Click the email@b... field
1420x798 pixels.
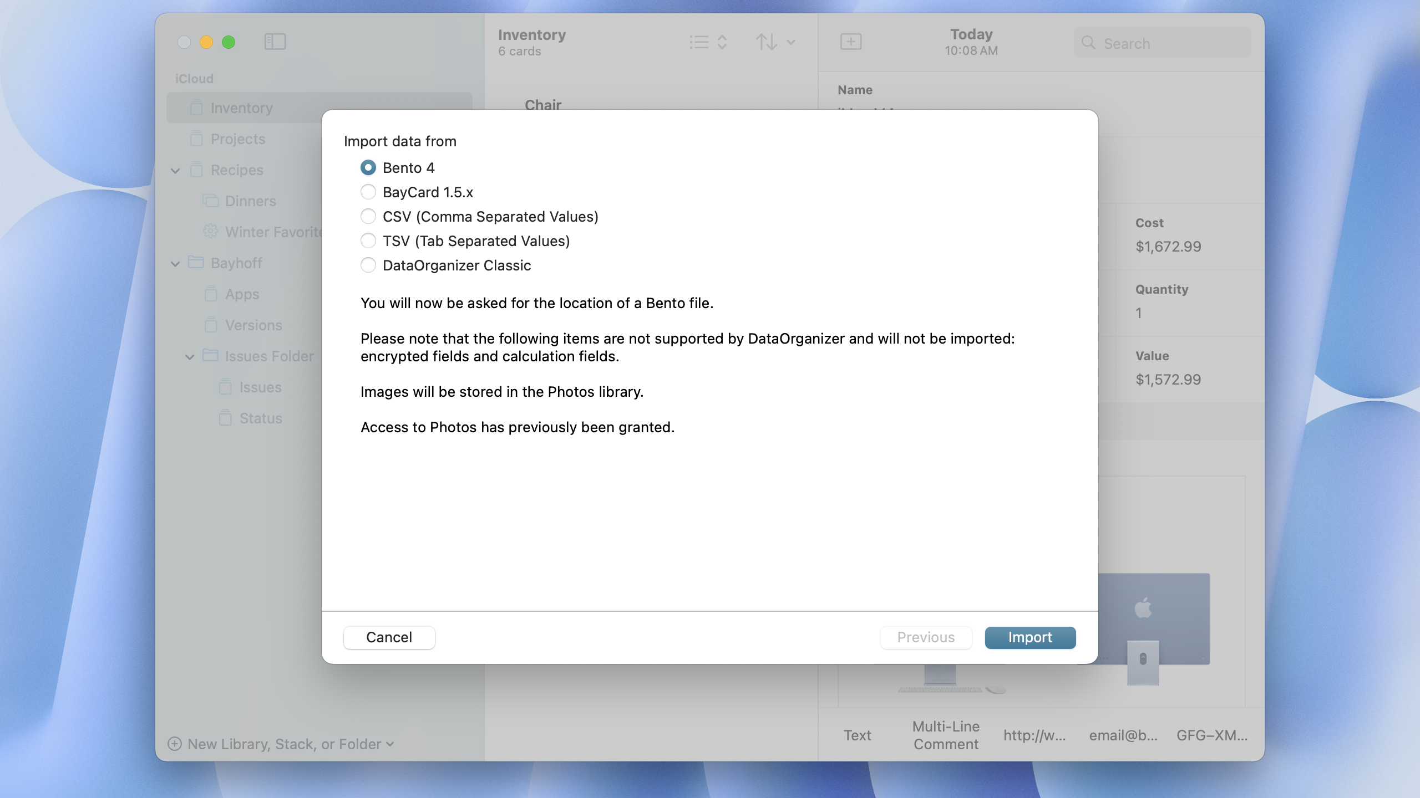[1123, 735]
